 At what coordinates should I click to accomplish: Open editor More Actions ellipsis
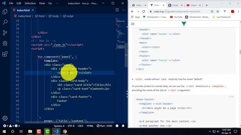tap(124, 10)
